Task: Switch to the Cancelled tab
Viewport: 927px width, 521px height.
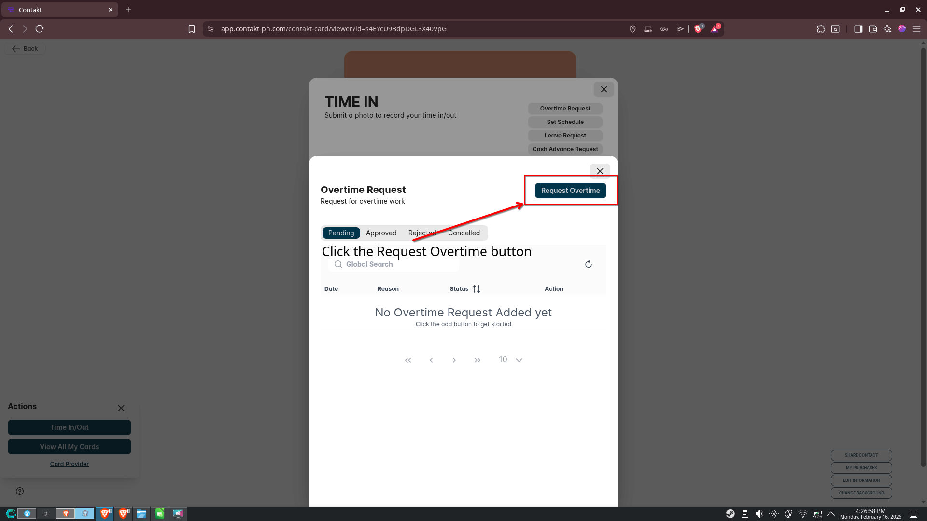Action: [x=463, y=233]
